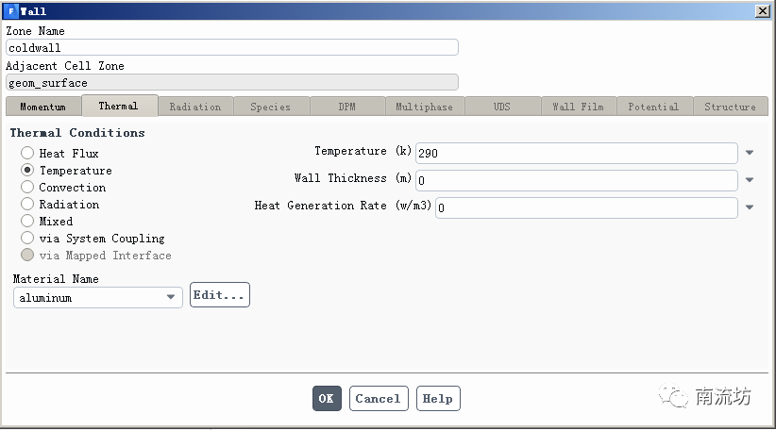Select the Mixed thermal condition
This screenshot has height=430, width=776.
coord(27,221)
